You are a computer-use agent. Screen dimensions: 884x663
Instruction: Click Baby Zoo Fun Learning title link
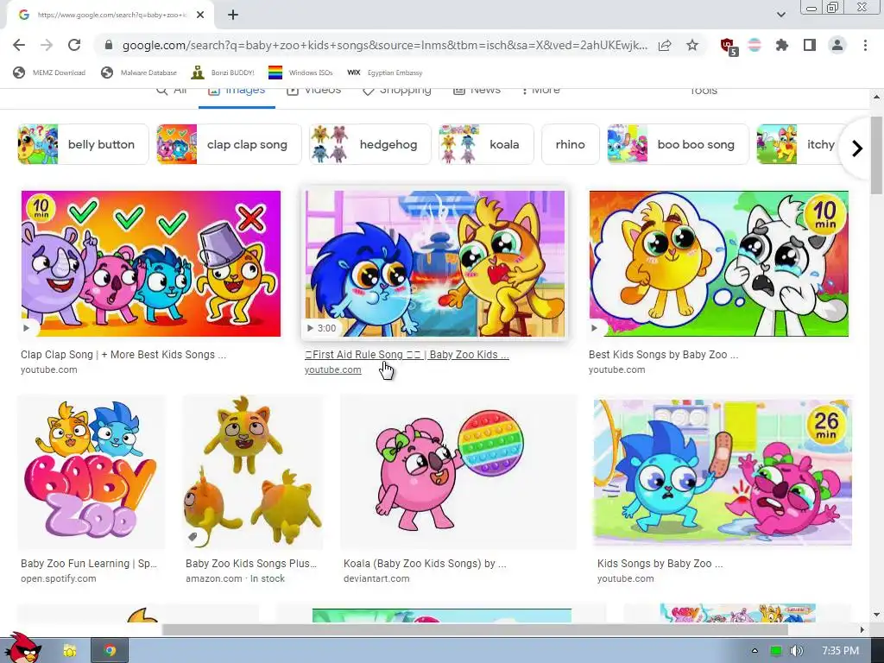(89, 563)
